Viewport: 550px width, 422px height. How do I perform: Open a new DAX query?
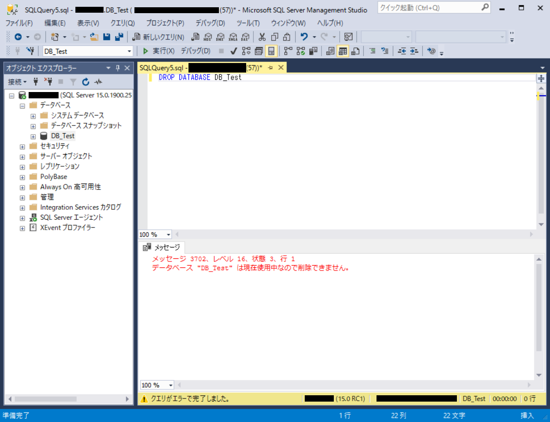click(245, 37)
